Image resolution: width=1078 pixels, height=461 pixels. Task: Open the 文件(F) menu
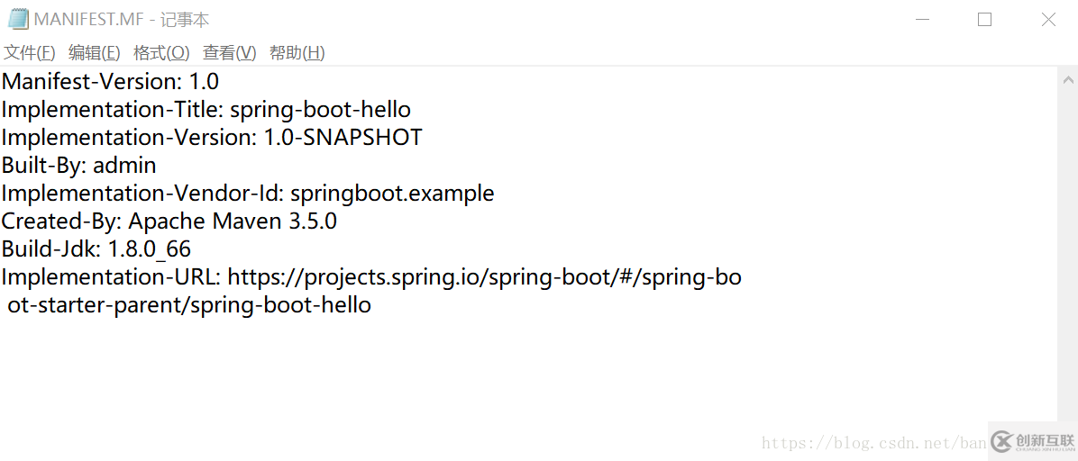coord(30,53)
